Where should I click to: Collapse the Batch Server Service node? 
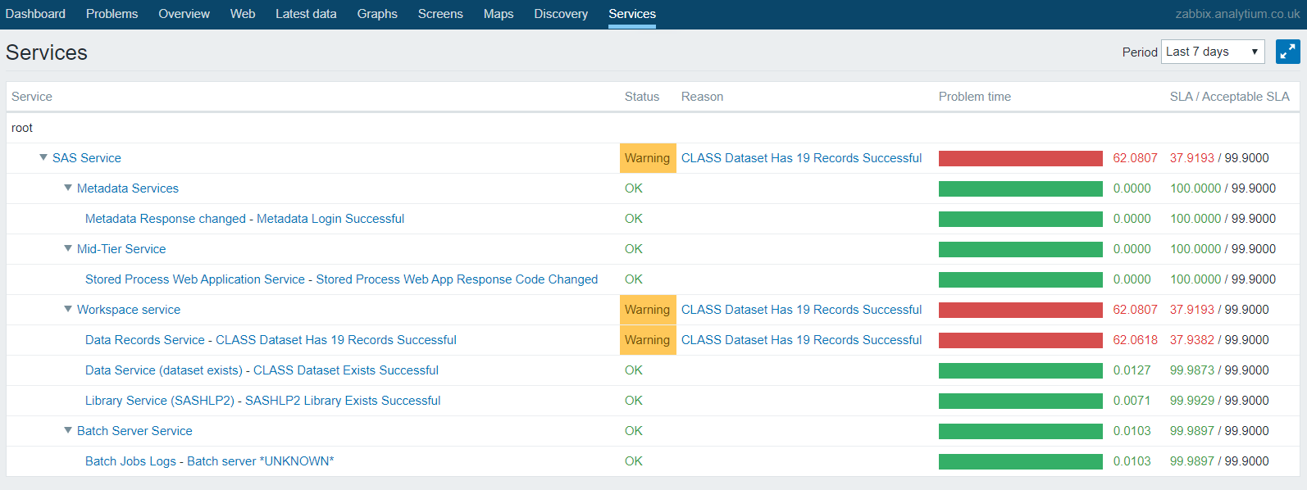[68, 430]
